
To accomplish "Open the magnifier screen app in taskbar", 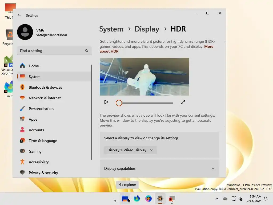I will pyautogui.click(x=172, y=199).
